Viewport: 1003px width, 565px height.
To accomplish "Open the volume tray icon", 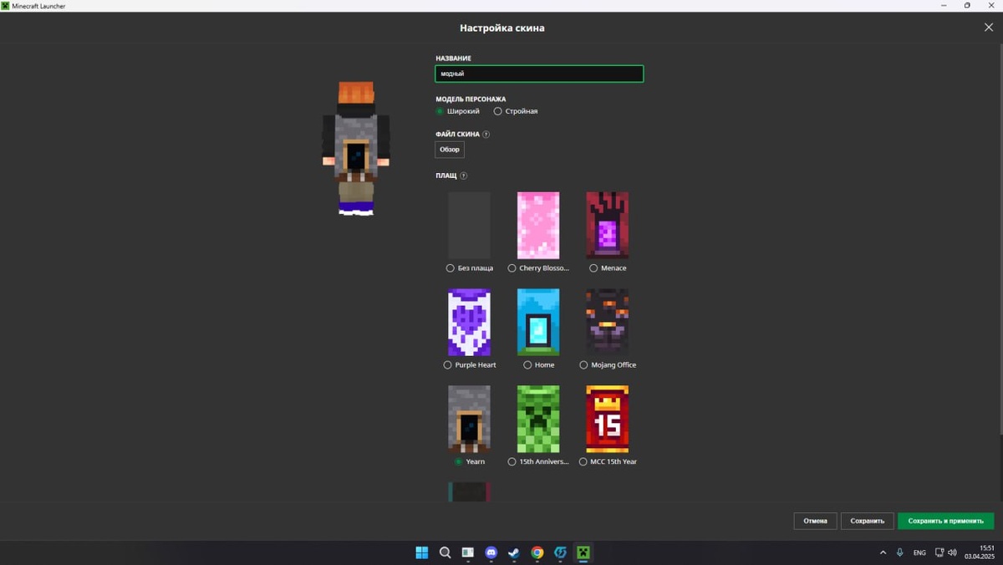I will (952, 552).
